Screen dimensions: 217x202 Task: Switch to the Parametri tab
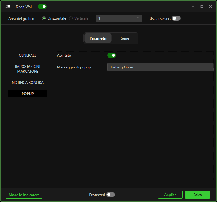pyautogui.click(x=98, y=38)
